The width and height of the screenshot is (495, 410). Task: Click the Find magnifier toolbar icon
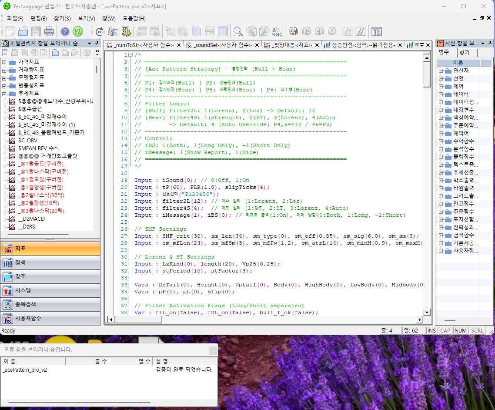click(x=237, y=31)
